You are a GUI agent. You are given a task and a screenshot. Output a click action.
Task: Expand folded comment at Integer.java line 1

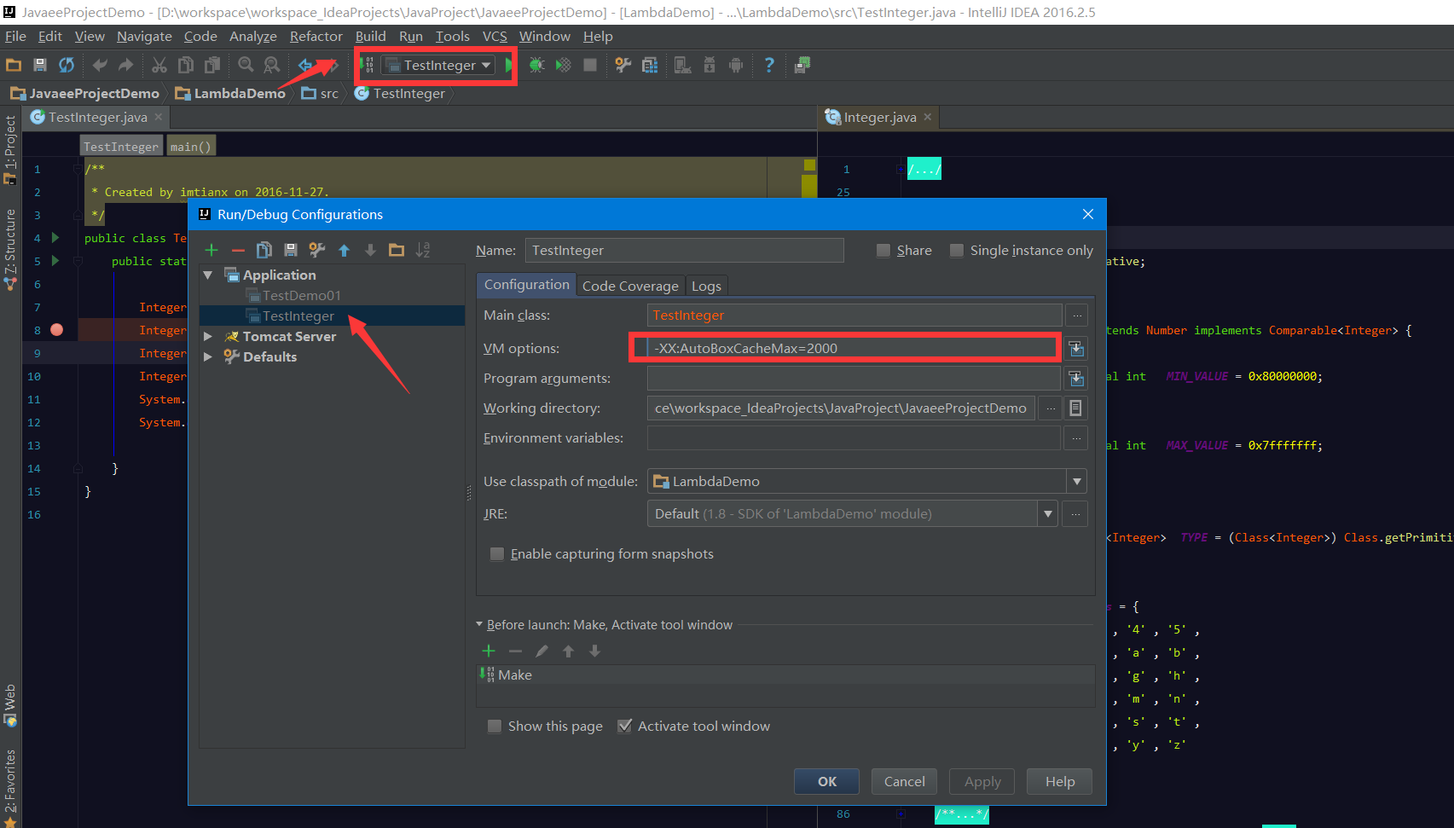(x=901, y=169)
